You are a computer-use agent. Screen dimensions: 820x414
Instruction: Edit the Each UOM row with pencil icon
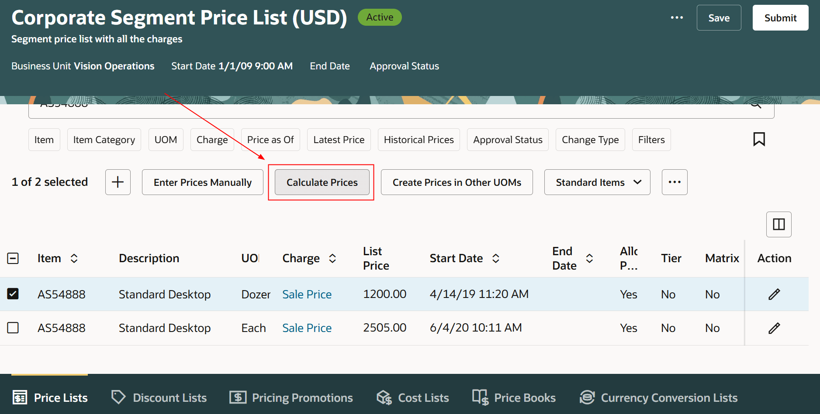(775, 328)
